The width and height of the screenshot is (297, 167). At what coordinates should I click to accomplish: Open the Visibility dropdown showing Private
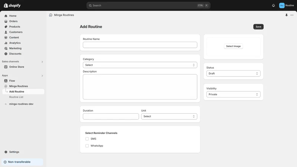click(234, 94)
